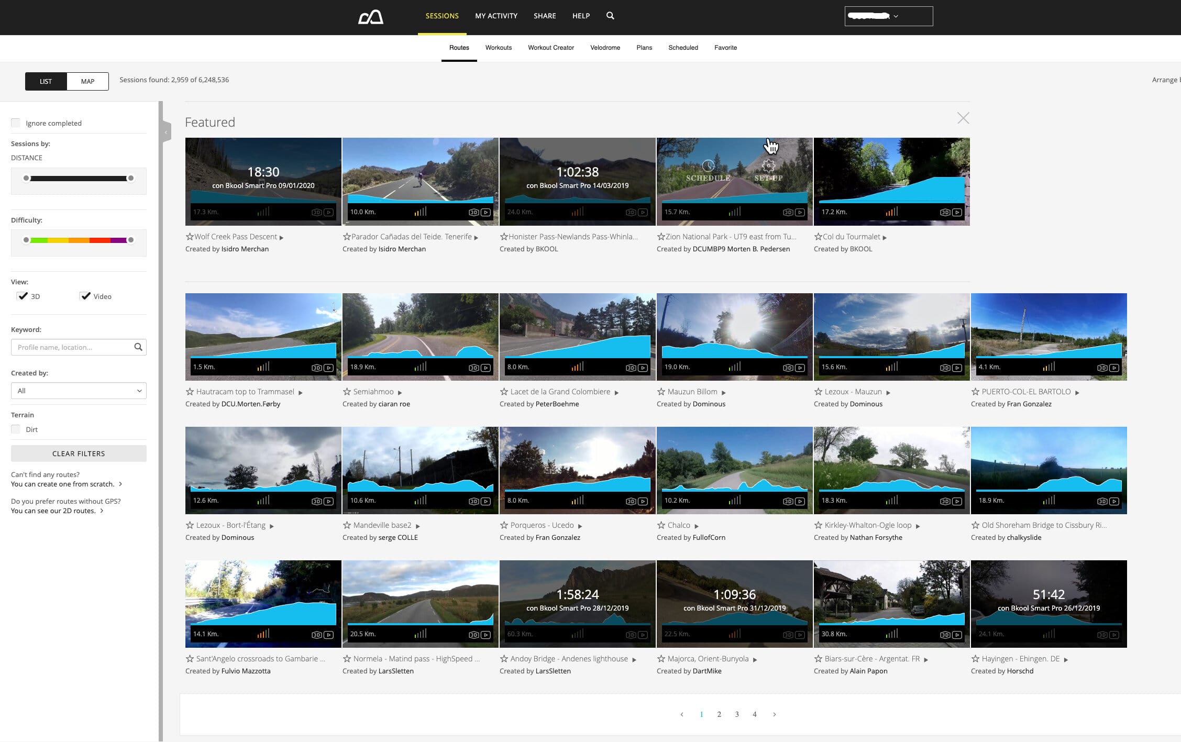Go to page 2 of results
Screen dimensions: 1181x742
(719, 714)
